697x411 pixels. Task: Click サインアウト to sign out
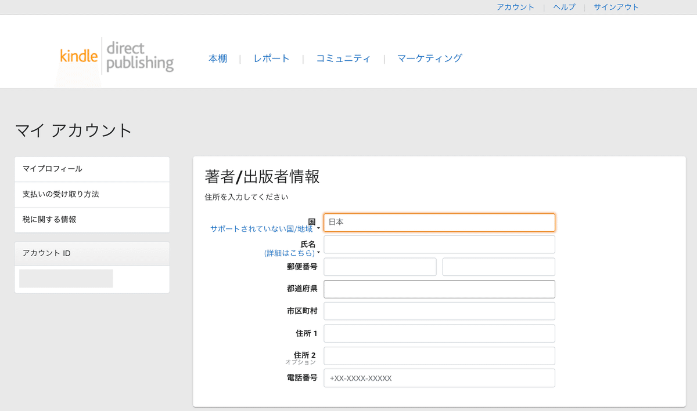(616, 7)
